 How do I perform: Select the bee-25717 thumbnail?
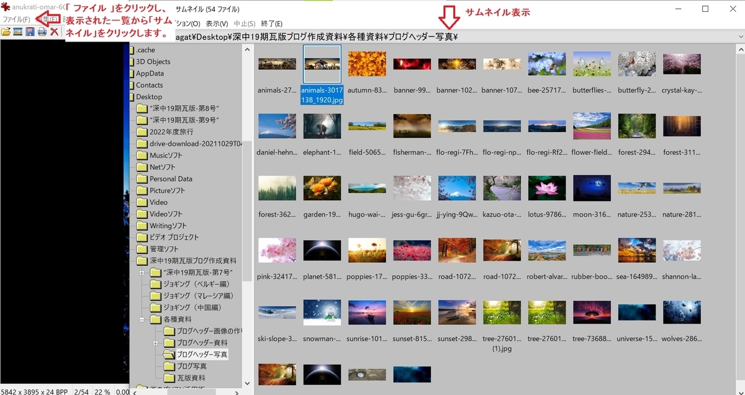(x=547, y=64)
